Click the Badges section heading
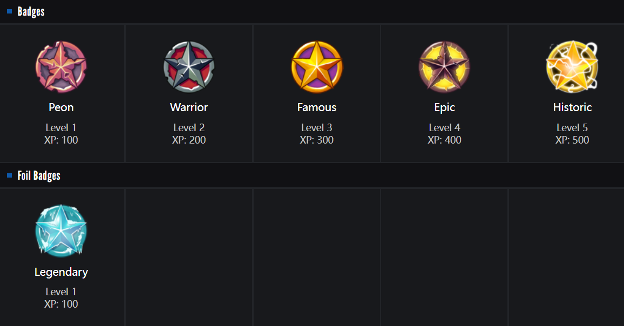 tap(31, 11)
